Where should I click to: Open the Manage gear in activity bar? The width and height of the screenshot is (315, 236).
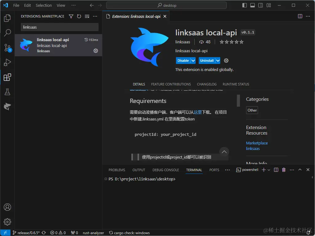point(7,222)
